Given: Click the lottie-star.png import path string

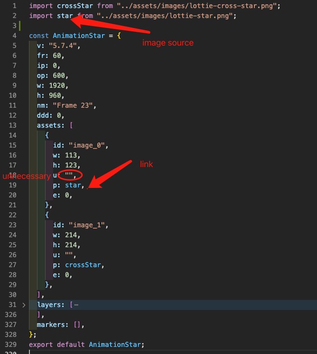Looking at the screenshot, I should pyautogui.click(x=165, y=16).
